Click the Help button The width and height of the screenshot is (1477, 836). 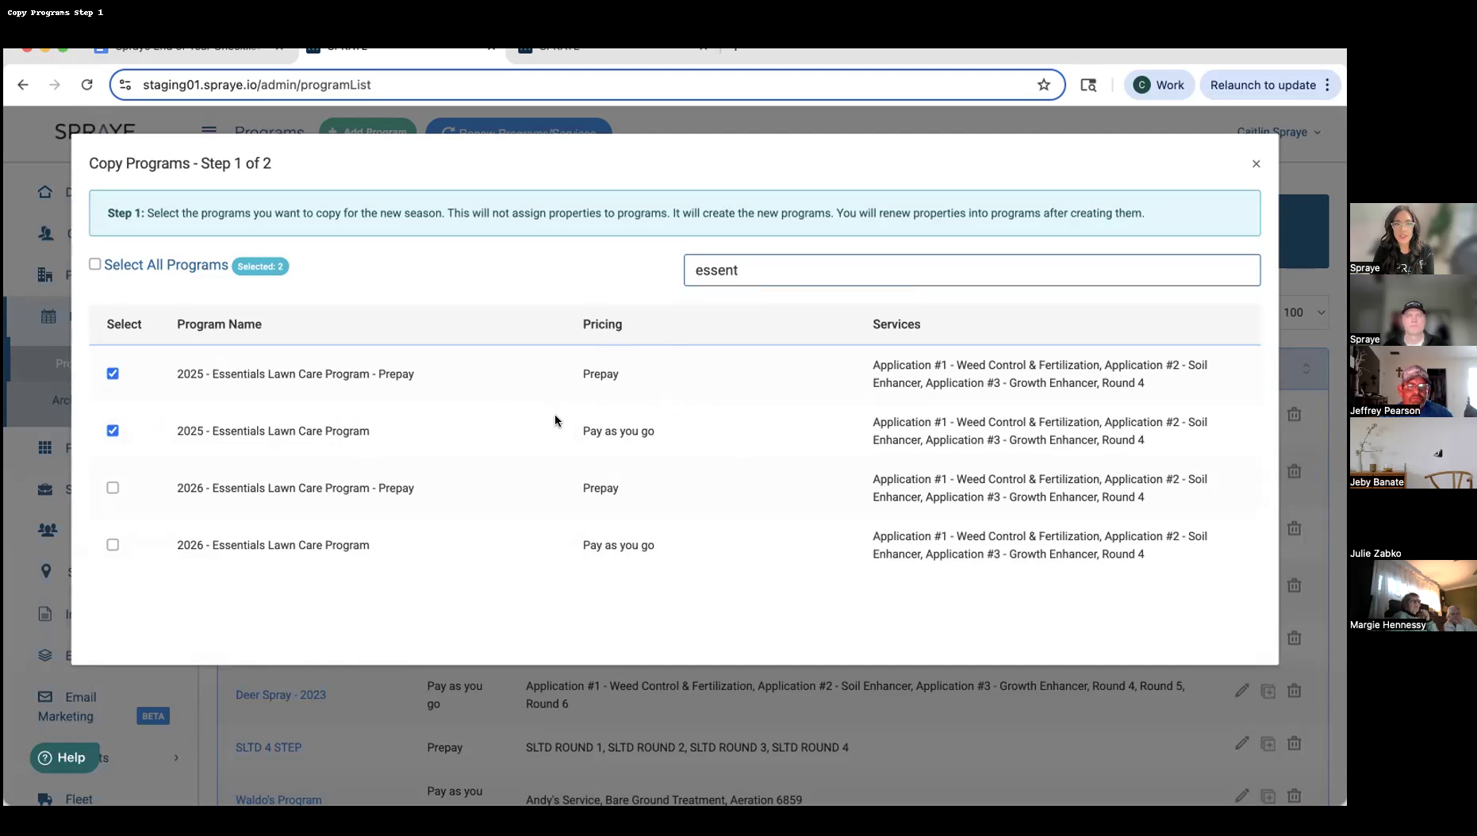tap(64, 757)
